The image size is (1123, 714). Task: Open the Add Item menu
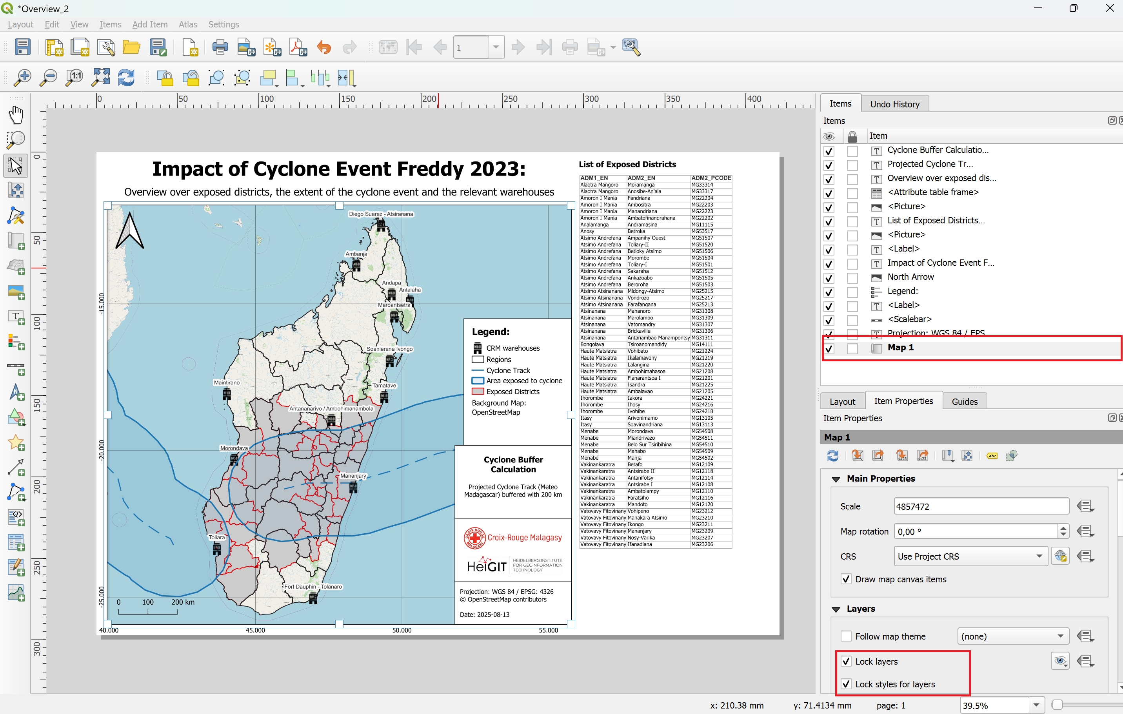point(150,24)
